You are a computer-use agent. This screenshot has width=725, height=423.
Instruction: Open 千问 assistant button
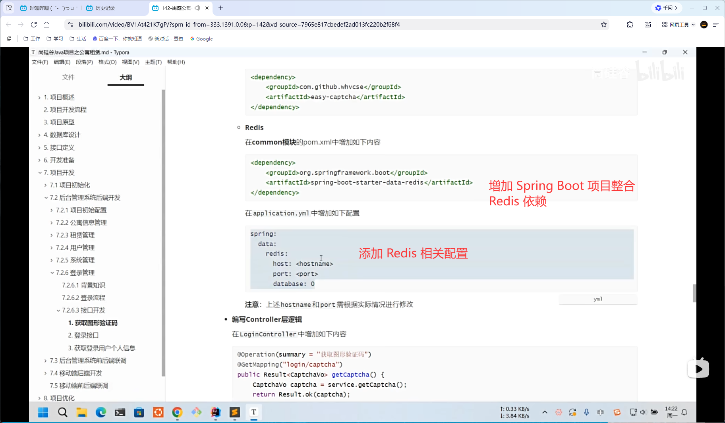tap(666, 8)
